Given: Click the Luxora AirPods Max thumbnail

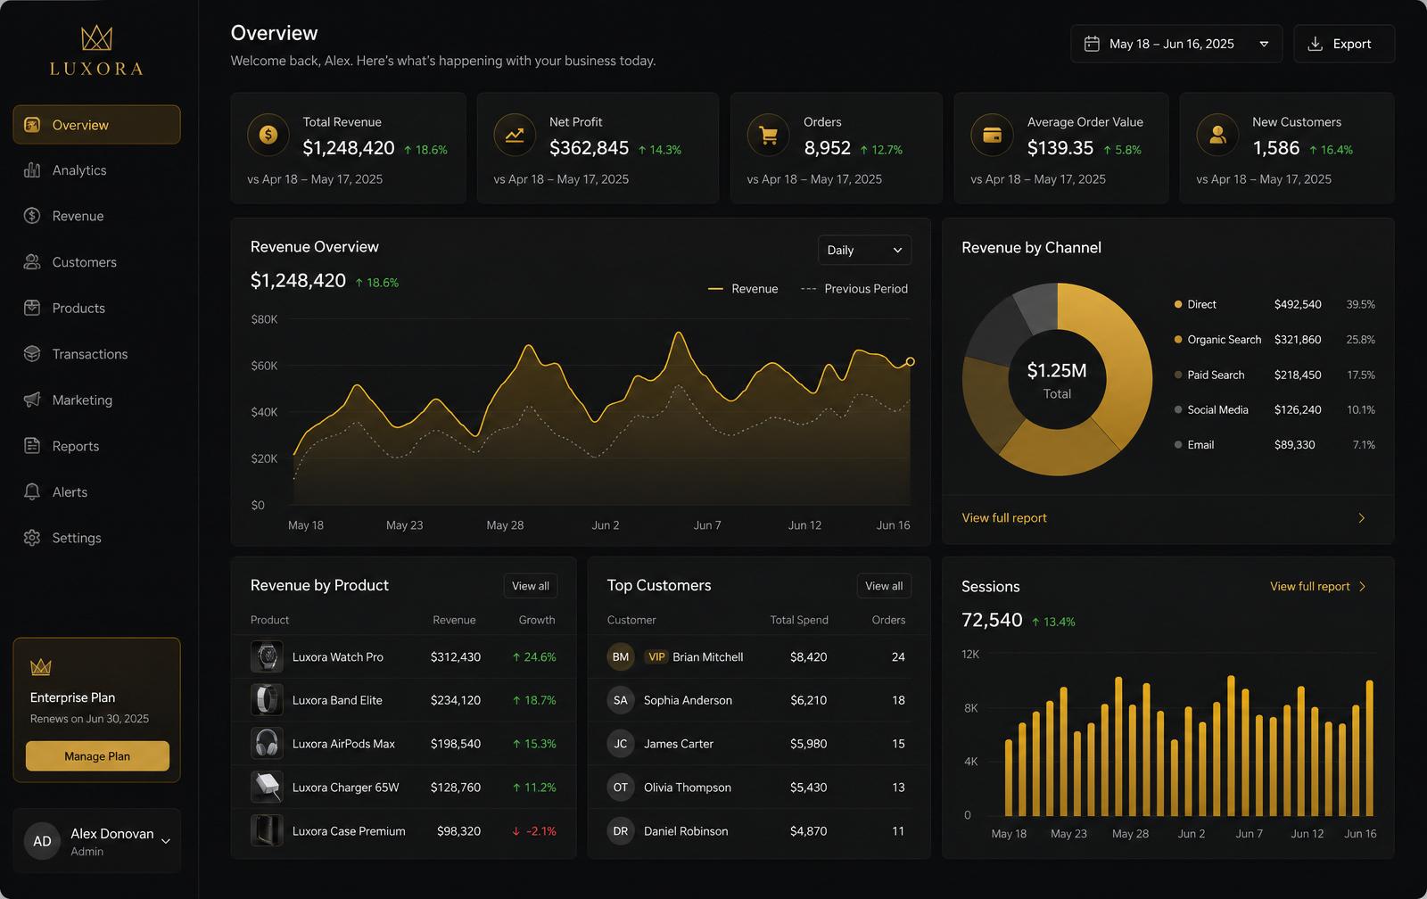Looking at the screenshot, I should [267, 744].
